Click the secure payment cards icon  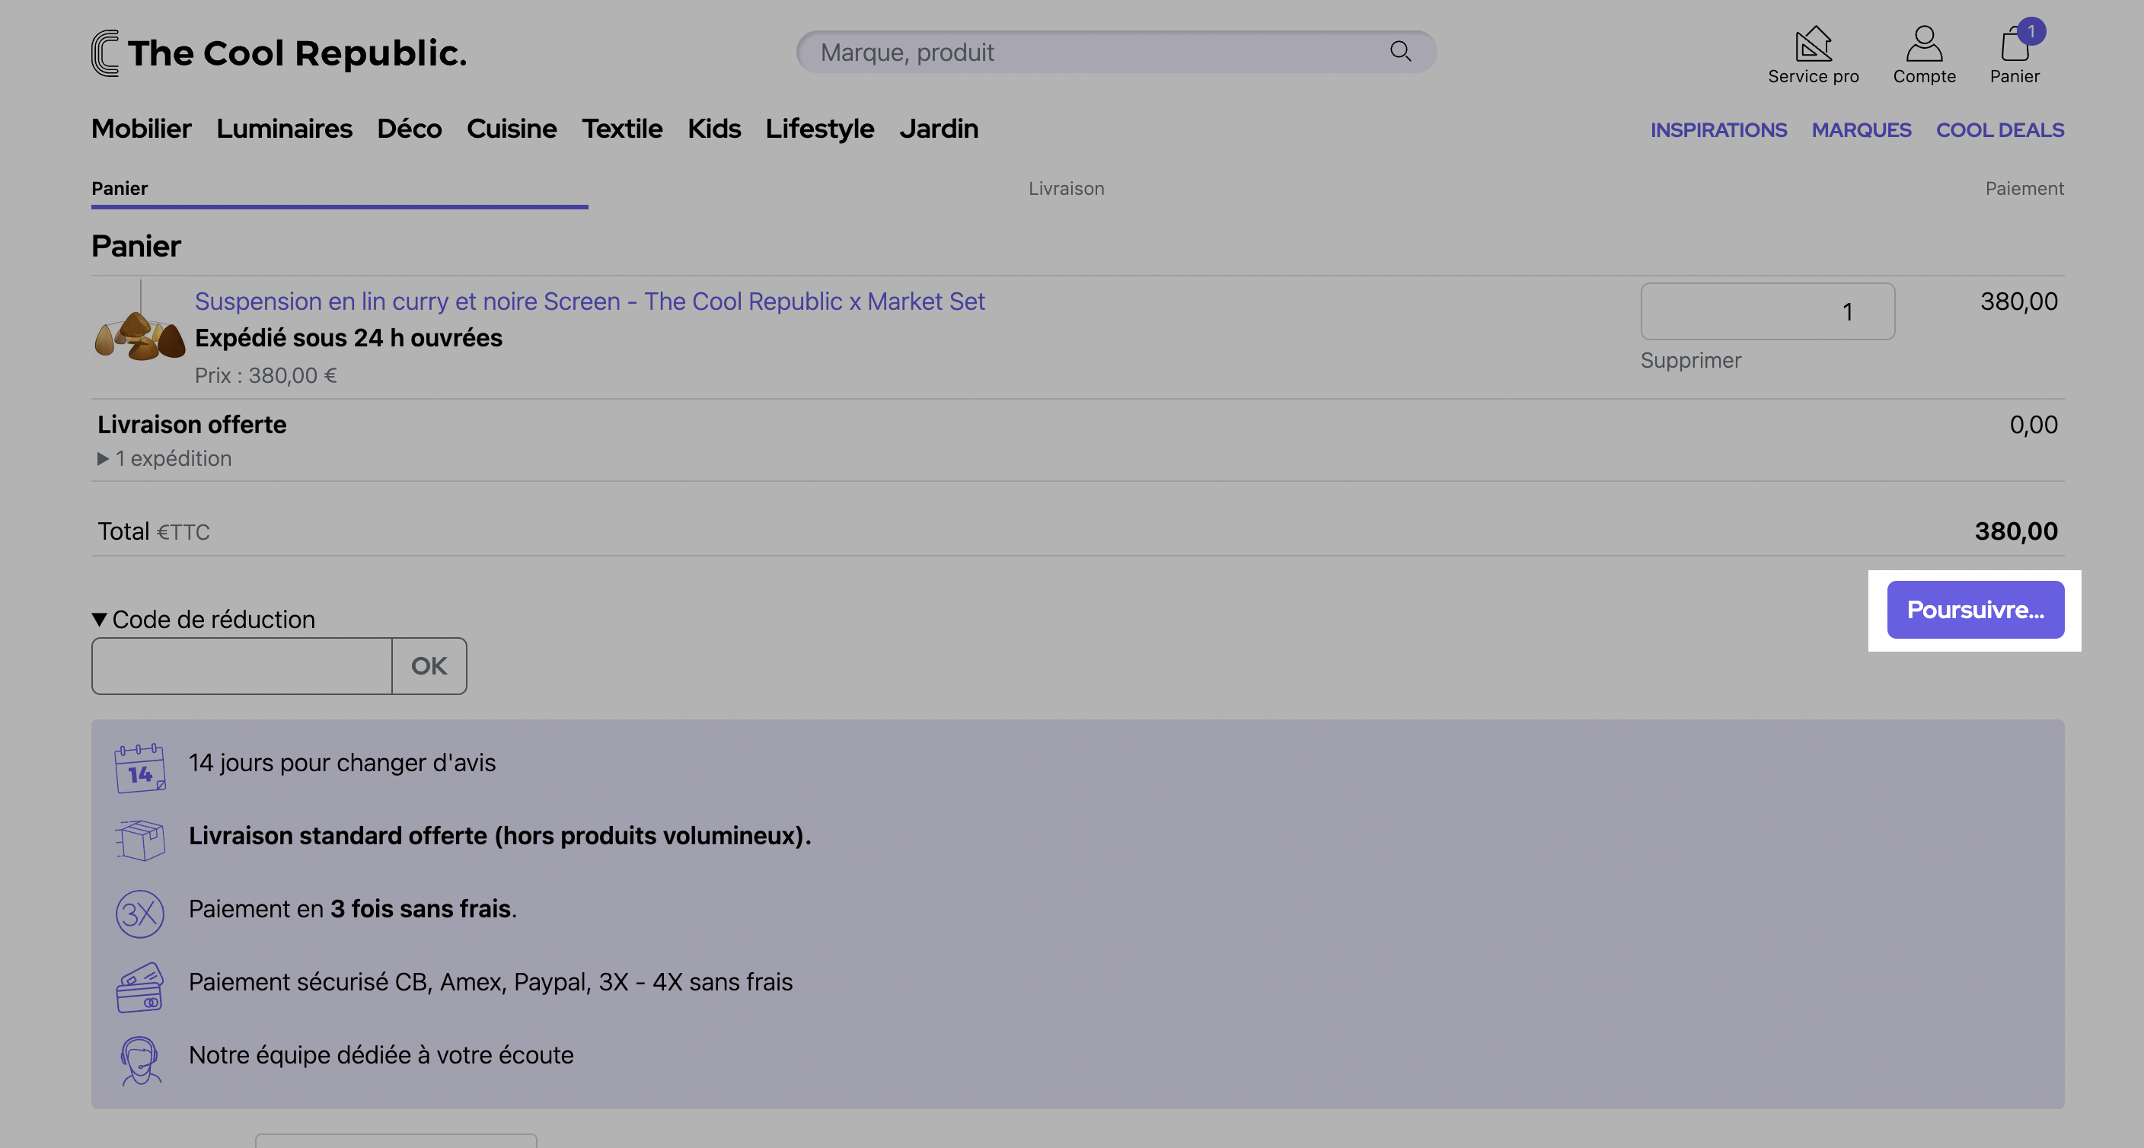pyautogui.click(x=140, y=987)
